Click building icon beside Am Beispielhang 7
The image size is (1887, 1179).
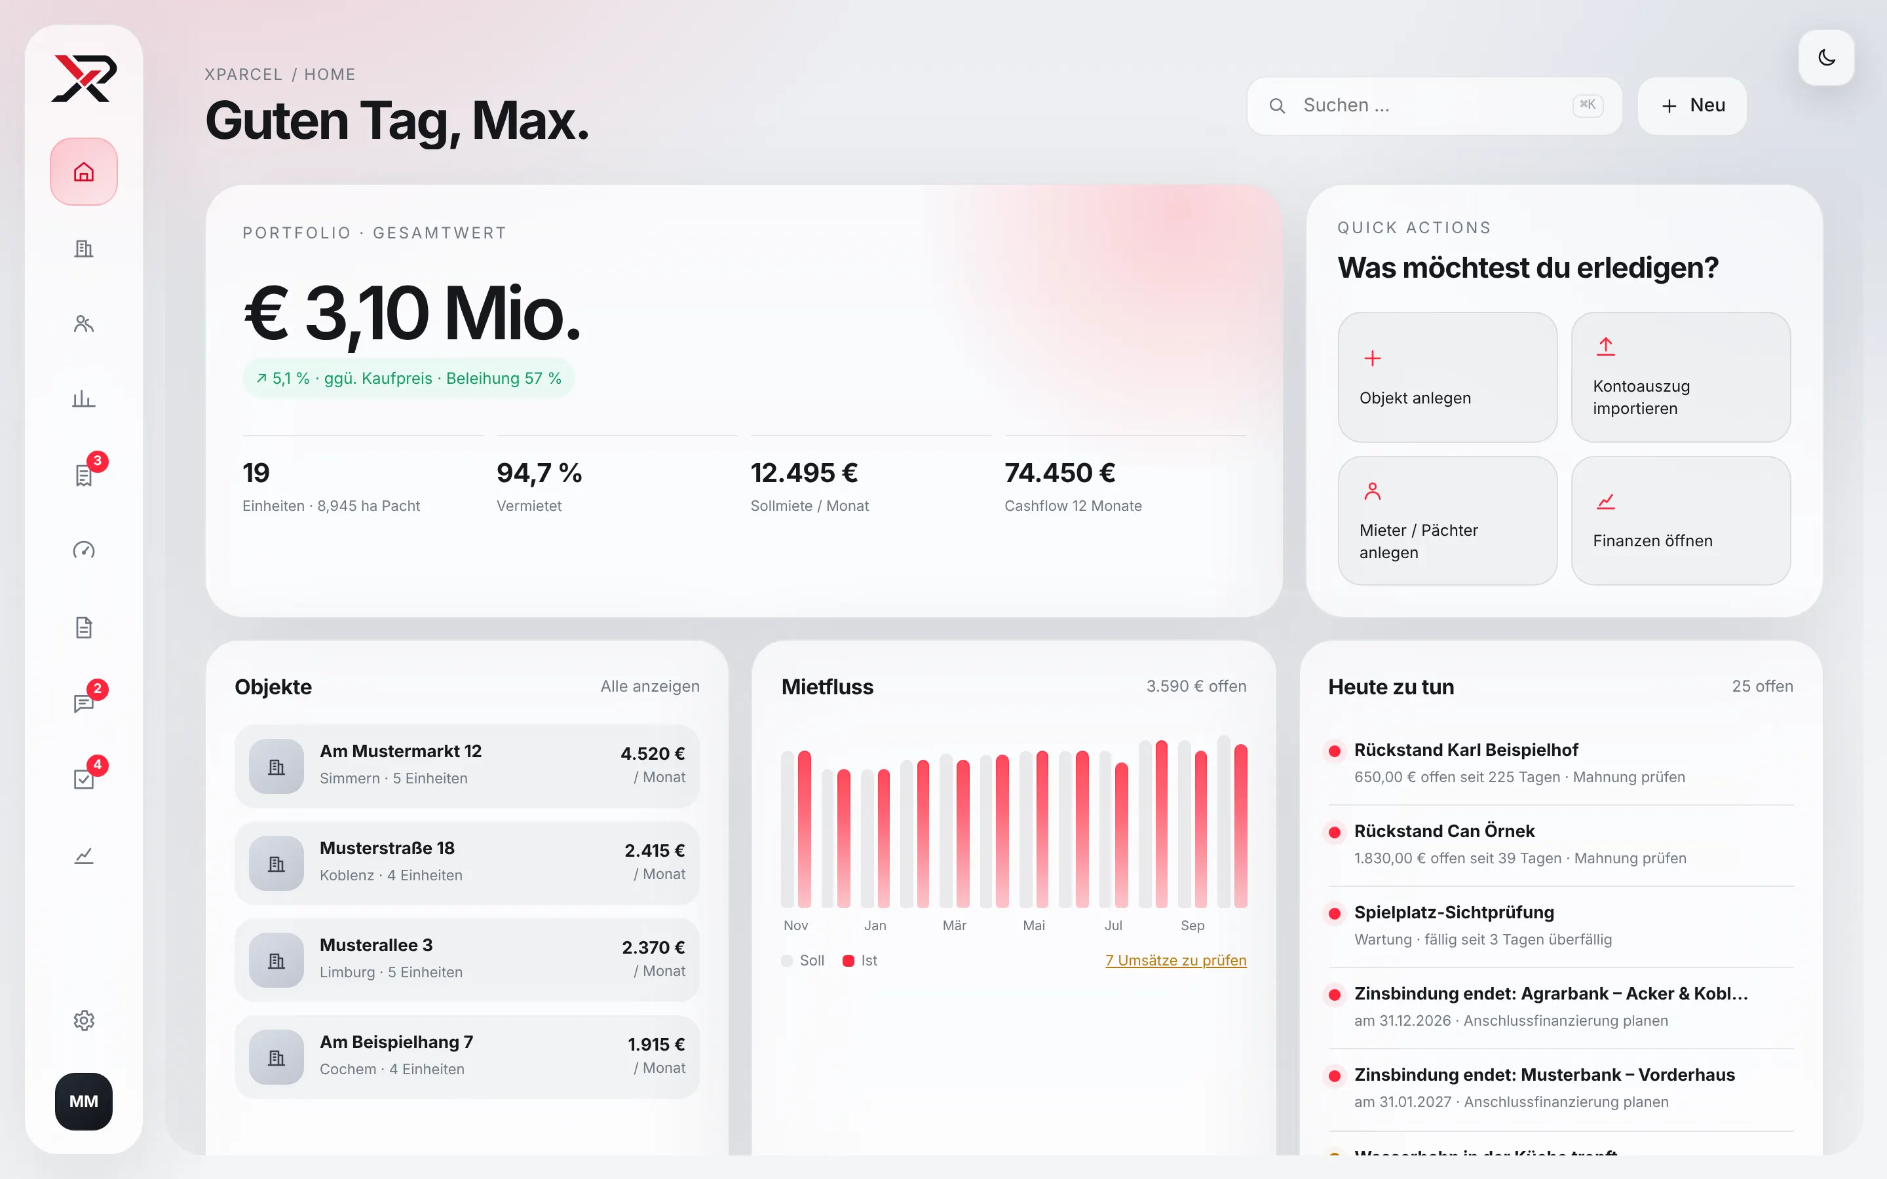click(276, 1057)
